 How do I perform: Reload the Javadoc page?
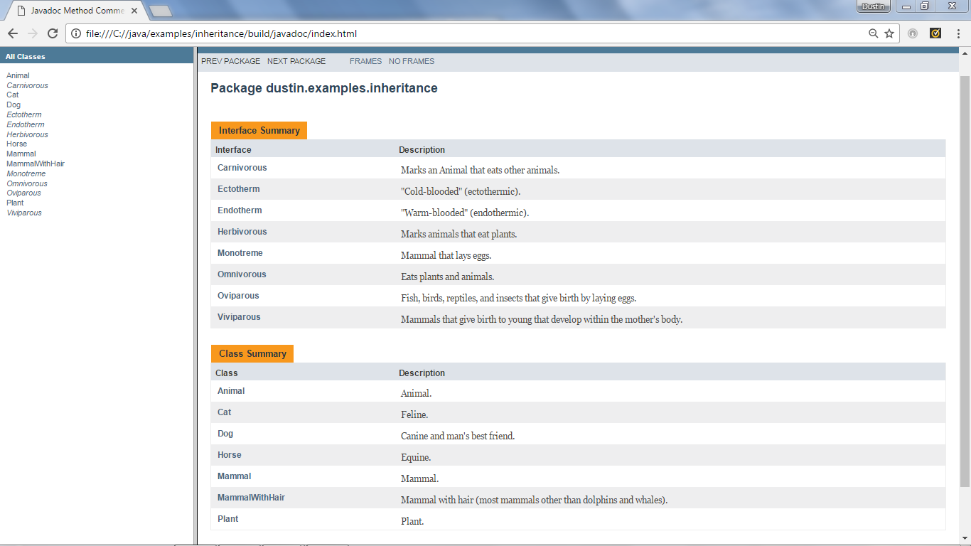point(52,33)
